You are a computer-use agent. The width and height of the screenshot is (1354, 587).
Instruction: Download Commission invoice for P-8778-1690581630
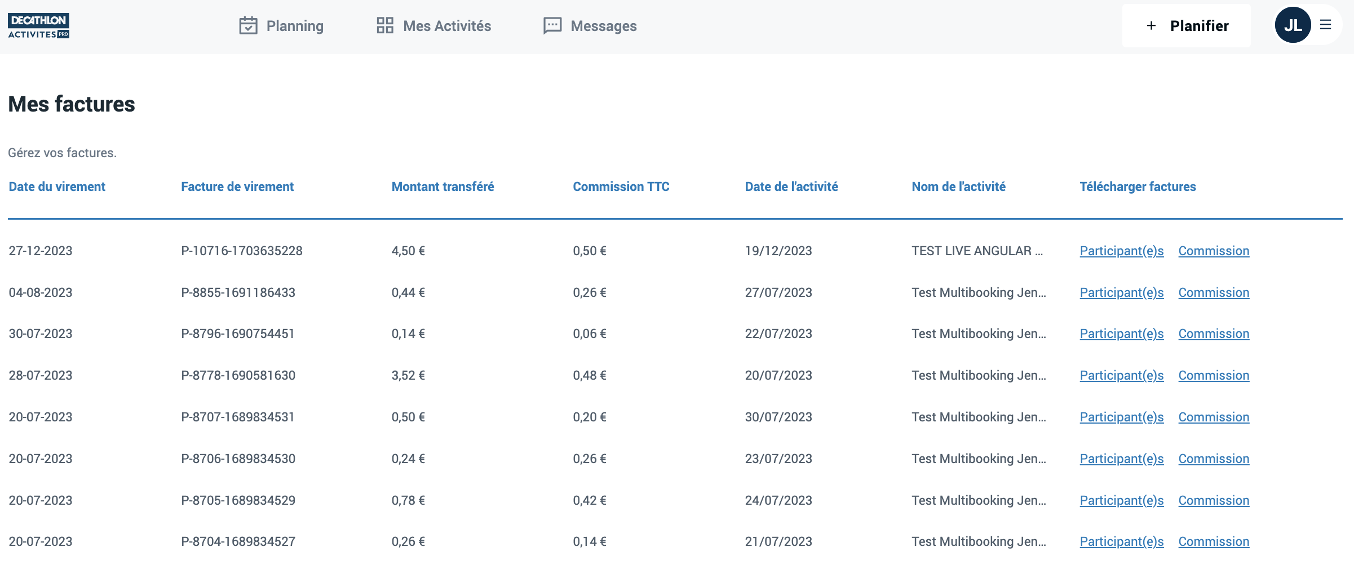click(x=1213, y=375)
